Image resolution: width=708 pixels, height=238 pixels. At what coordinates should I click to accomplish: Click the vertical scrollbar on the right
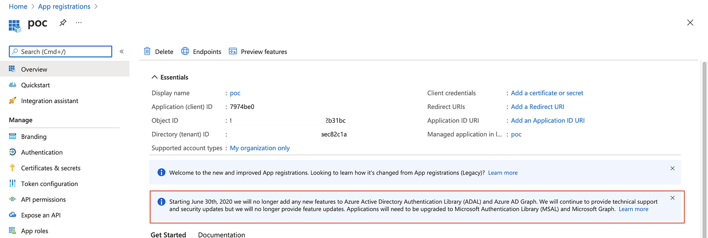coord(704,149)
